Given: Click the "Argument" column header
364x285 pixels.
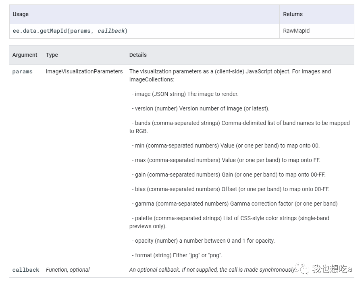Looking at the screenshot, I should (x=25, y=55).
